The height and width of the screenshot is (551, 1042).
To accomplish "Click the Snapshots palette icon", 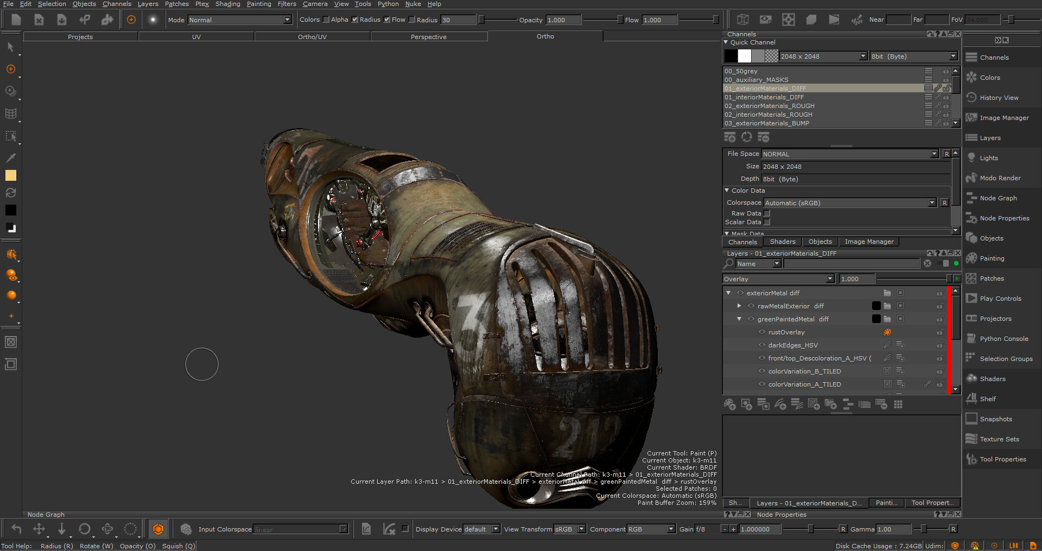I will (971, 419).
